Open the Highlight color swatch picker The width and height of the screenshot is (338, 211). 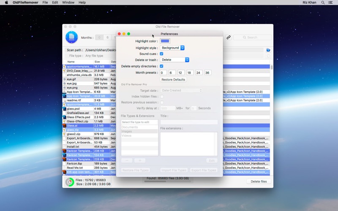[165, 41]
